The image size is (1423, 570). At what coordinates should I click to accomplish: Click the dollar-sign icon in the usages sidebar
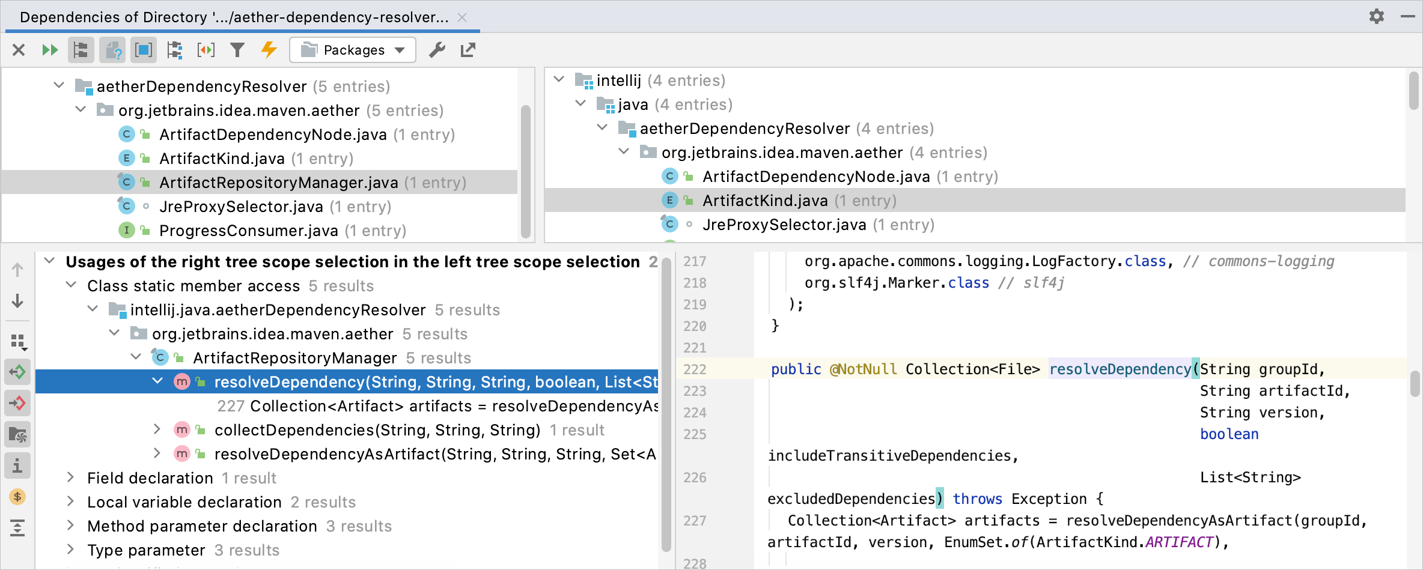(x=17, y=496)
